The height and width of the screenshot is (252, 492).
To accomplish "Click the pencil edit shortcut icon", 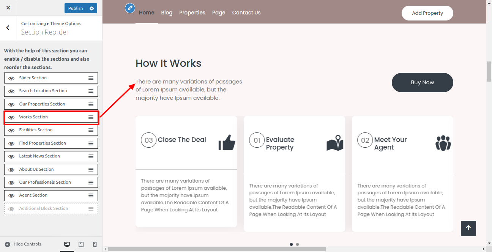I will click(130, 8).
